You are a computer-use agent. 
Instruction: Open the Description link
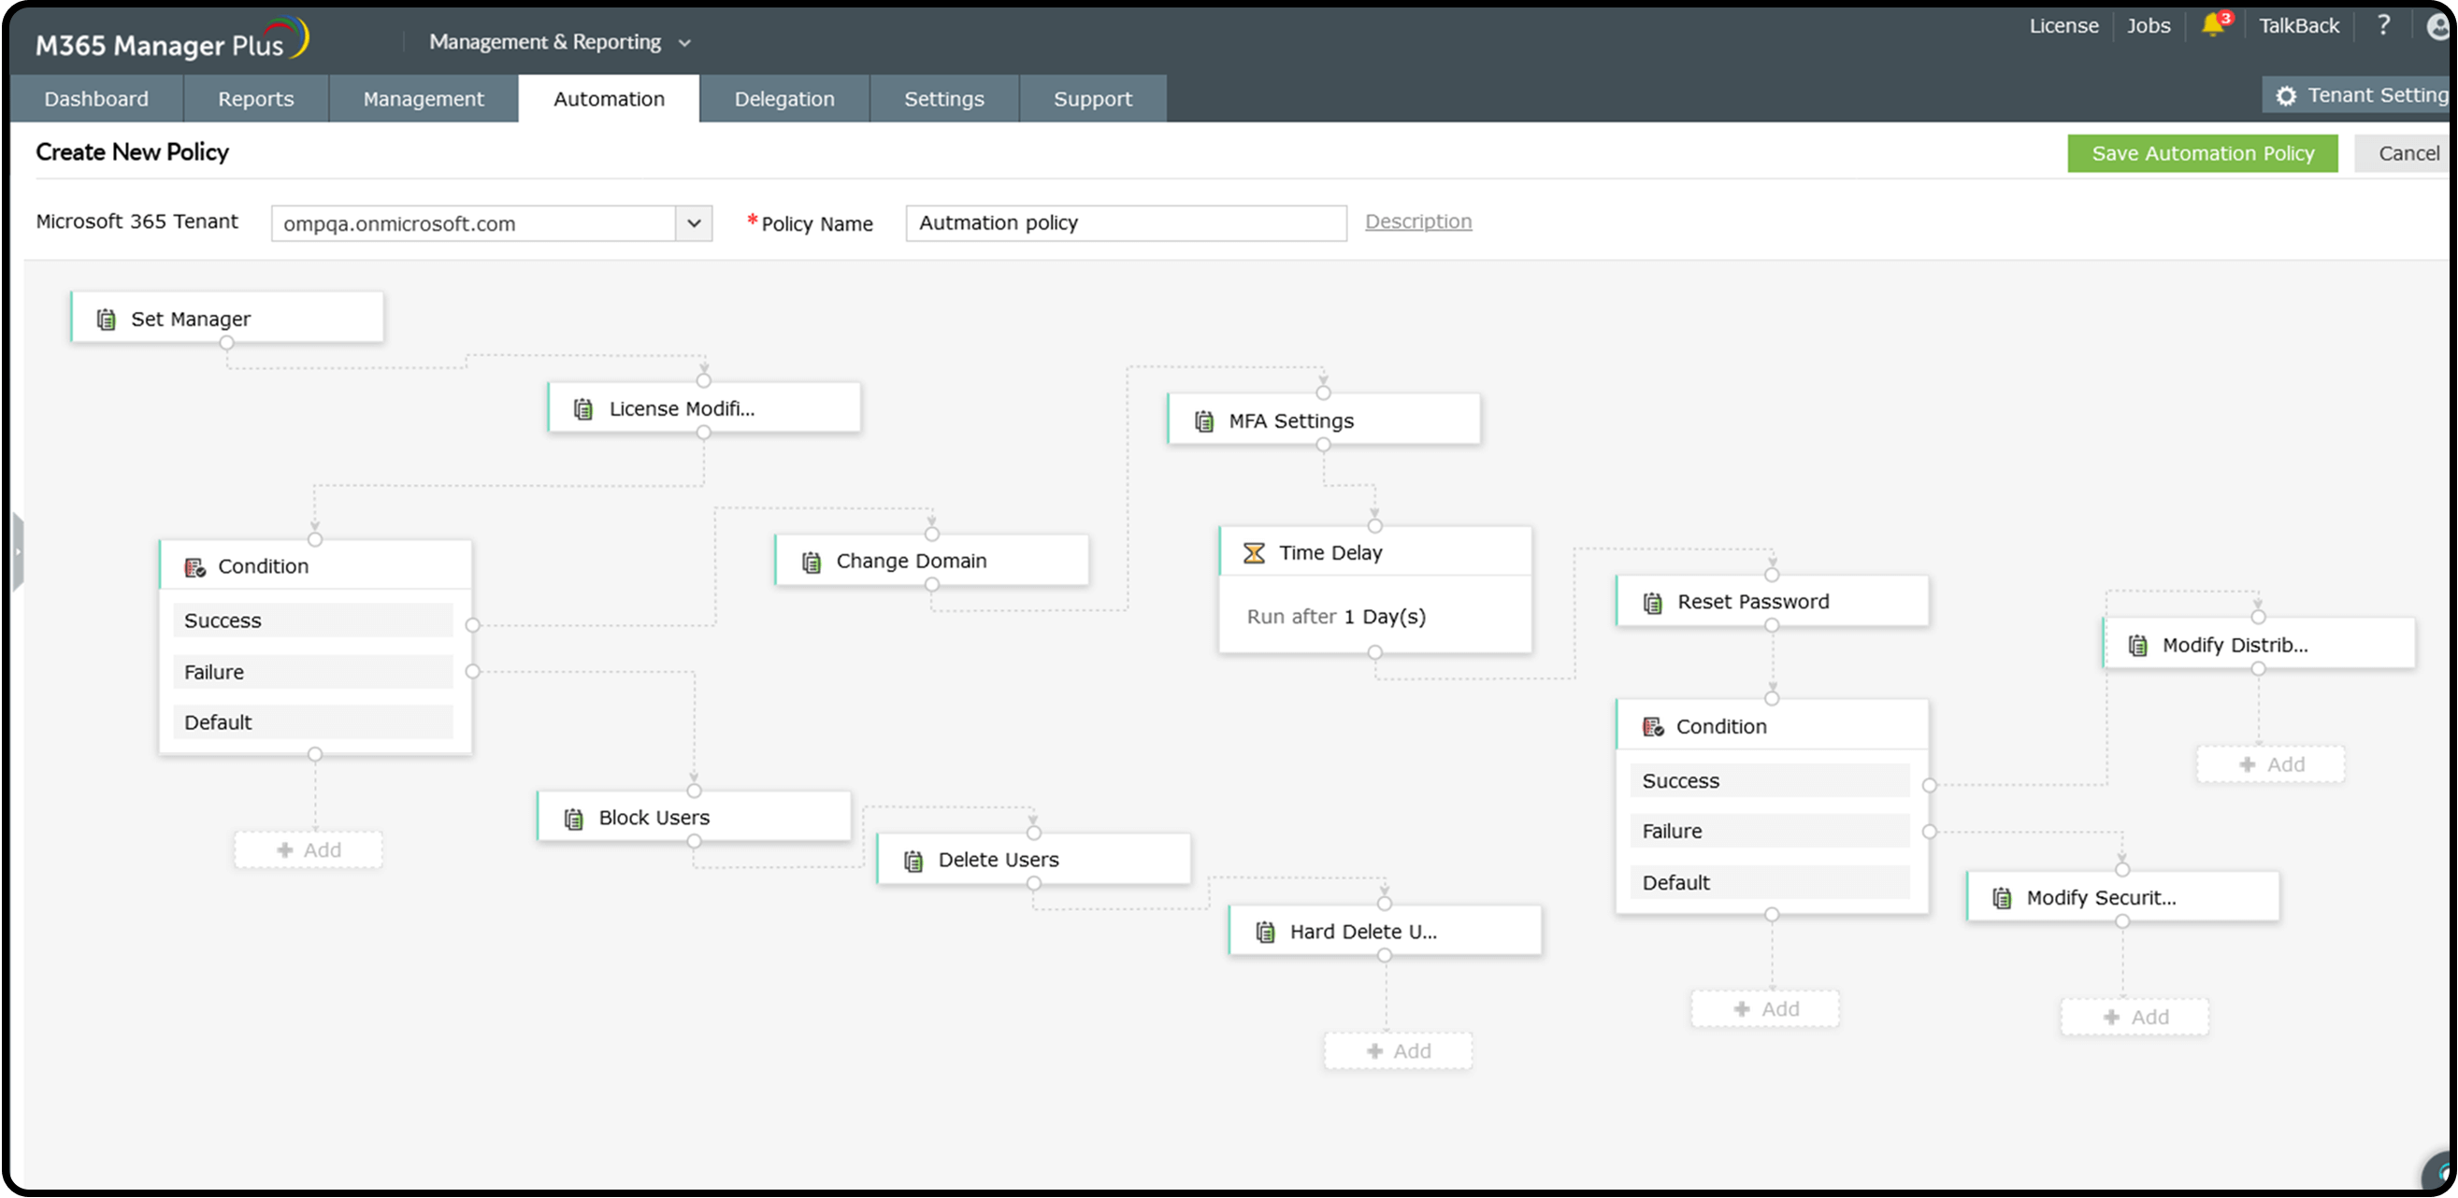tap(1419, 221)
